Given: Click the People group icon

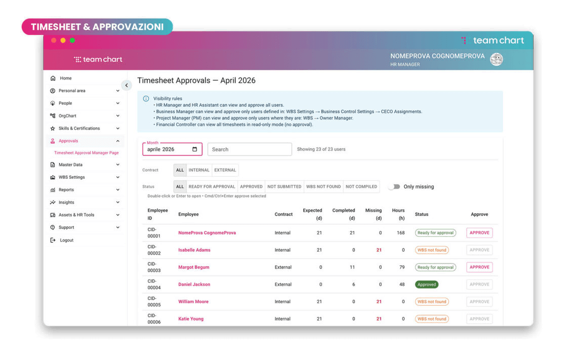Looking at the screenshot, I should 53,103.
